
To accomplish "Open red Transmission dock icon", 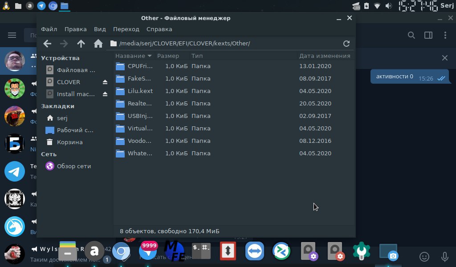I will tap(228, 251).
